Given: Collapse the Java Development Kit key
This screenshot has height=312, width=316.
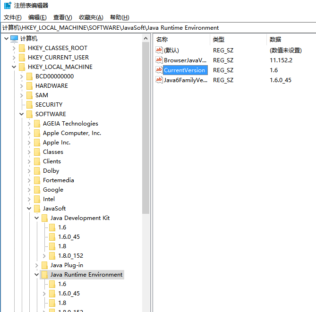Looking at the screenshot, I should coord(37,218).
